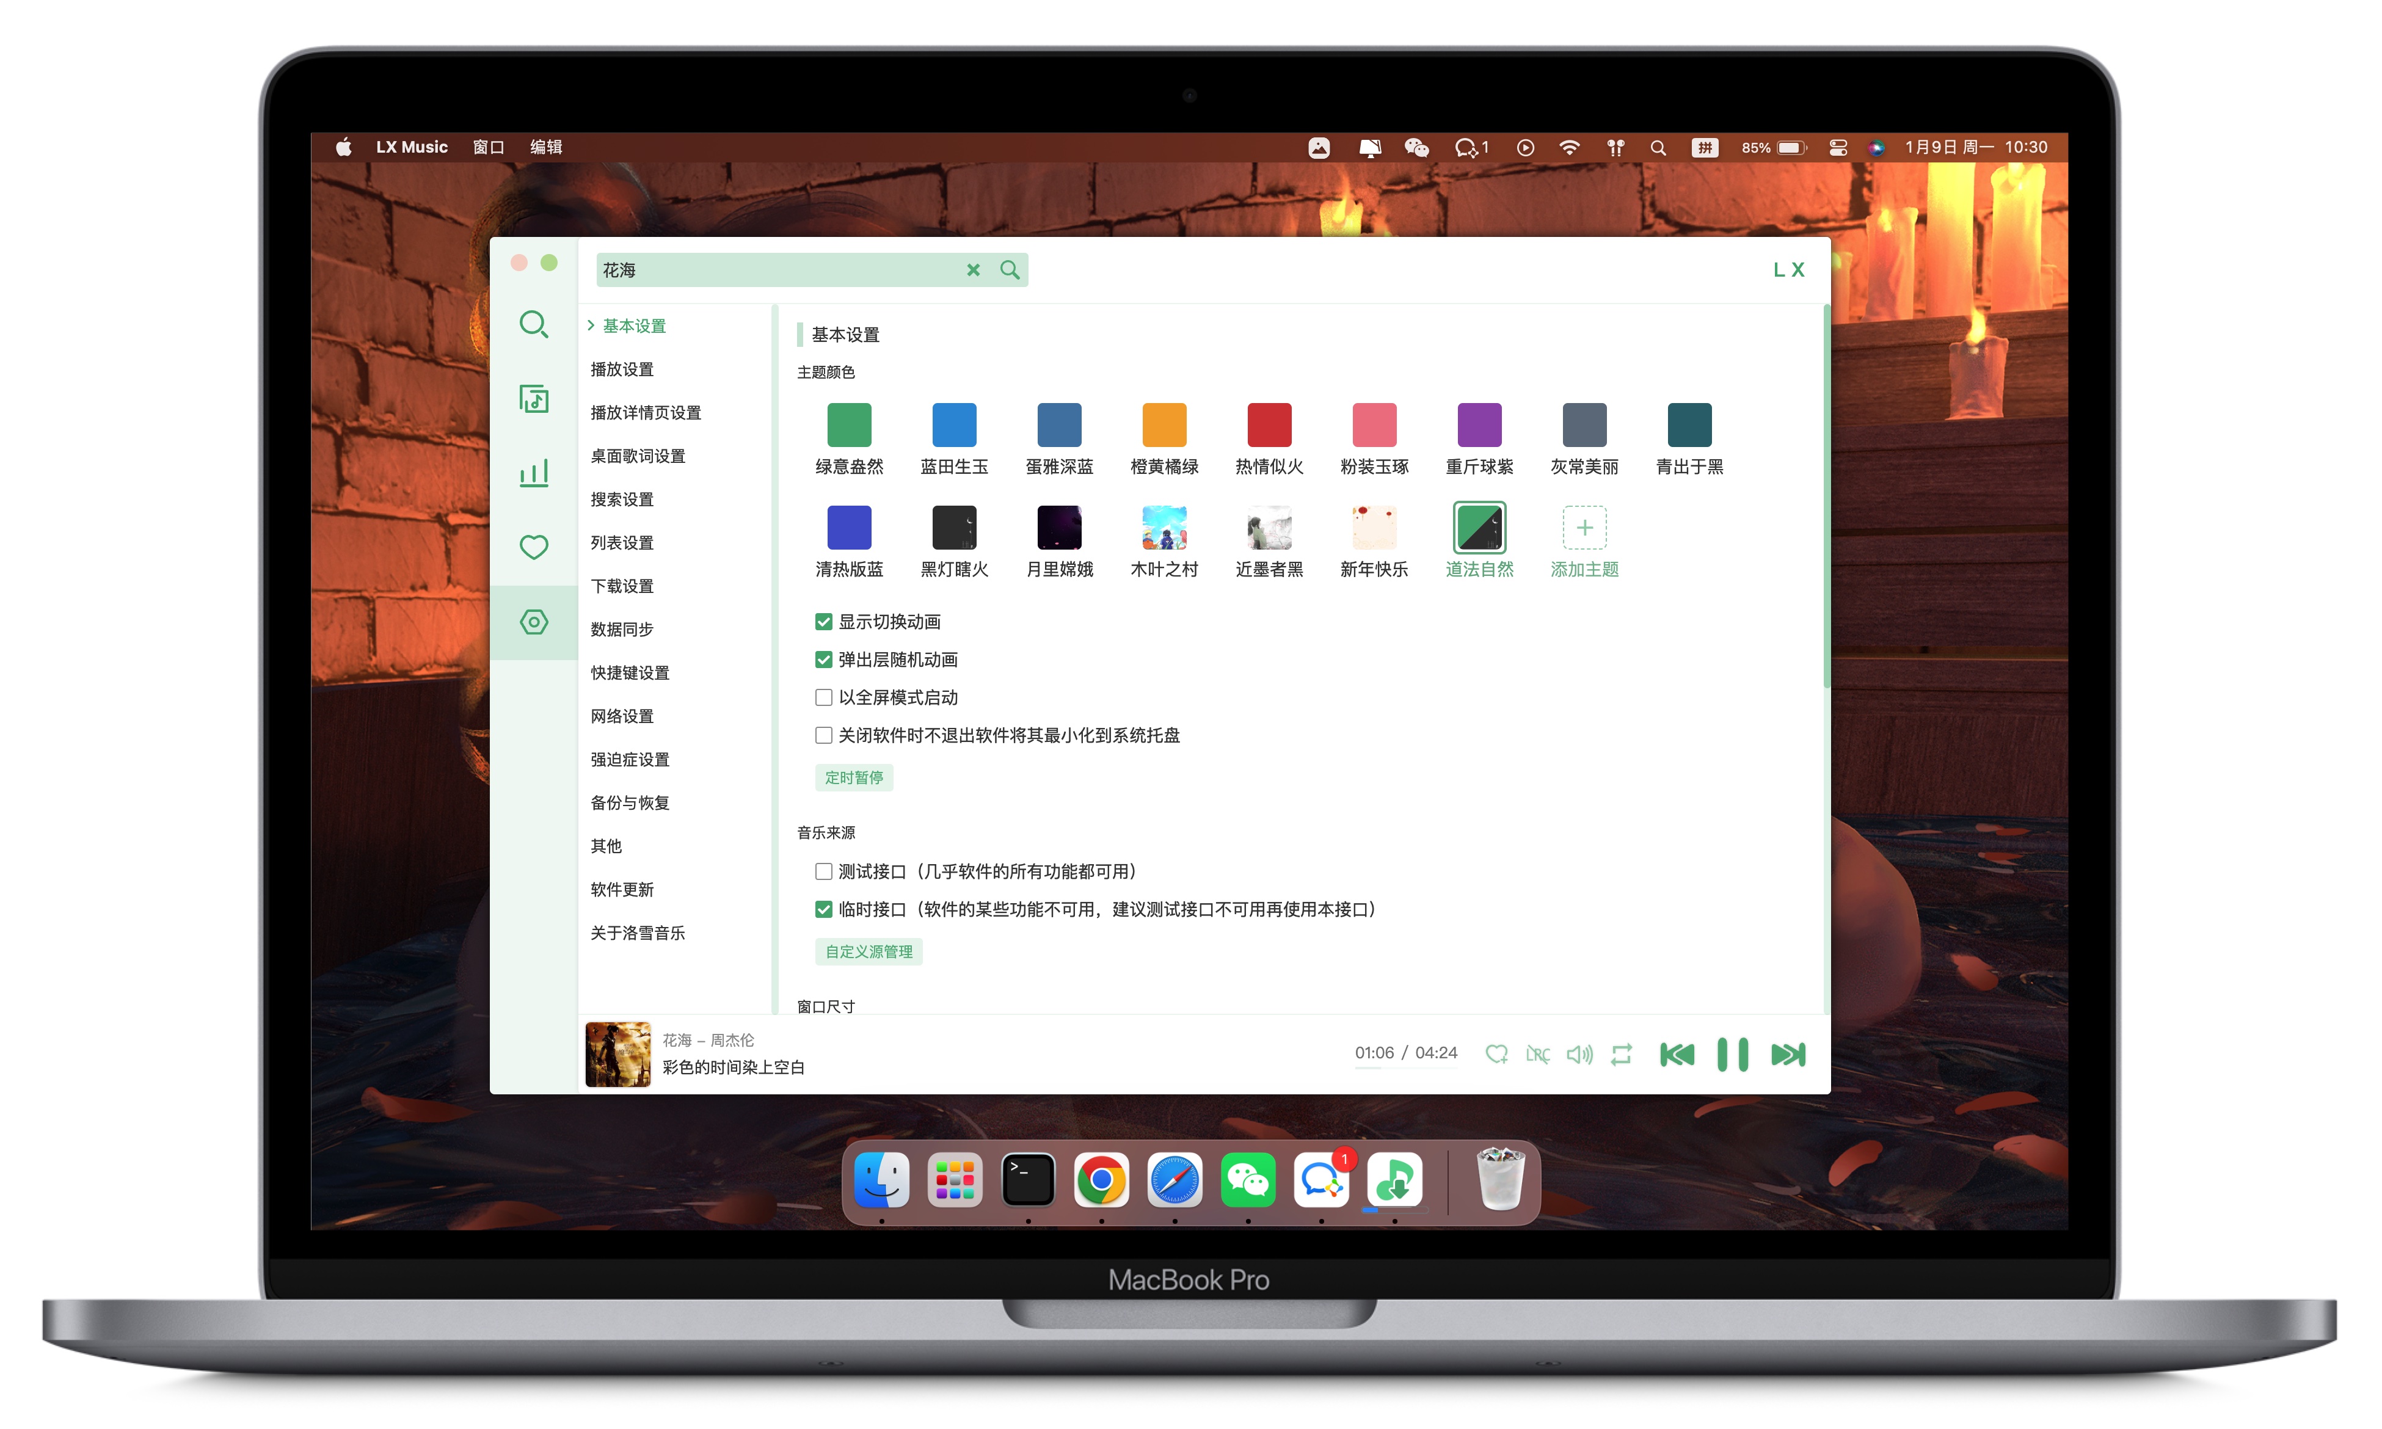Open my favorites heart icon
Image resolution: width=2382 pixels, height=1429 pixels.
tap(533, 547)
